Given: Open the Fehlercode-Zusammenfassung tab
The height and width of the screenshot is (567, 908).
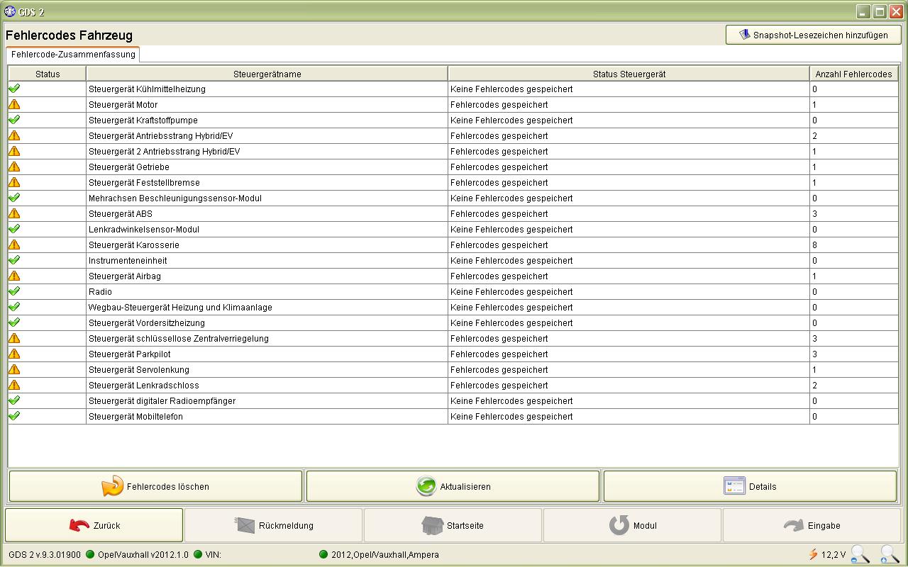Looking at the screenshot, I should [73, 55].
